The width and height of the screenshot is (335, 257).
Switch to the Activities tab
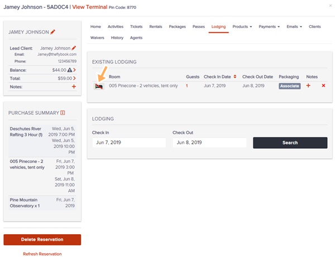pos(116,27)
